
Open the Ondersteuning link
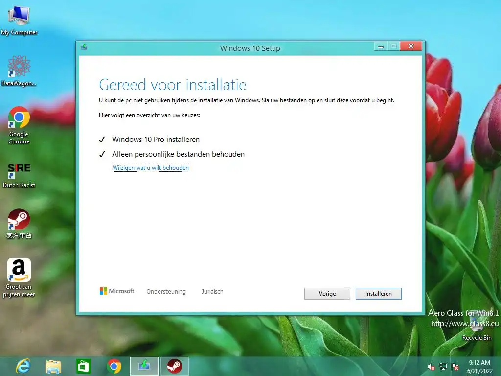pyautogui.click(x=166, y=292)
